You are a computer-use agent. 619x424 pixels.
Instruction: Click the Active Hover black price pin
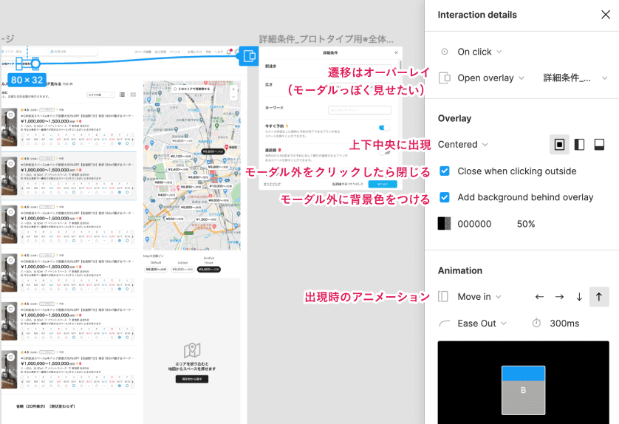(x=209, y=269)
